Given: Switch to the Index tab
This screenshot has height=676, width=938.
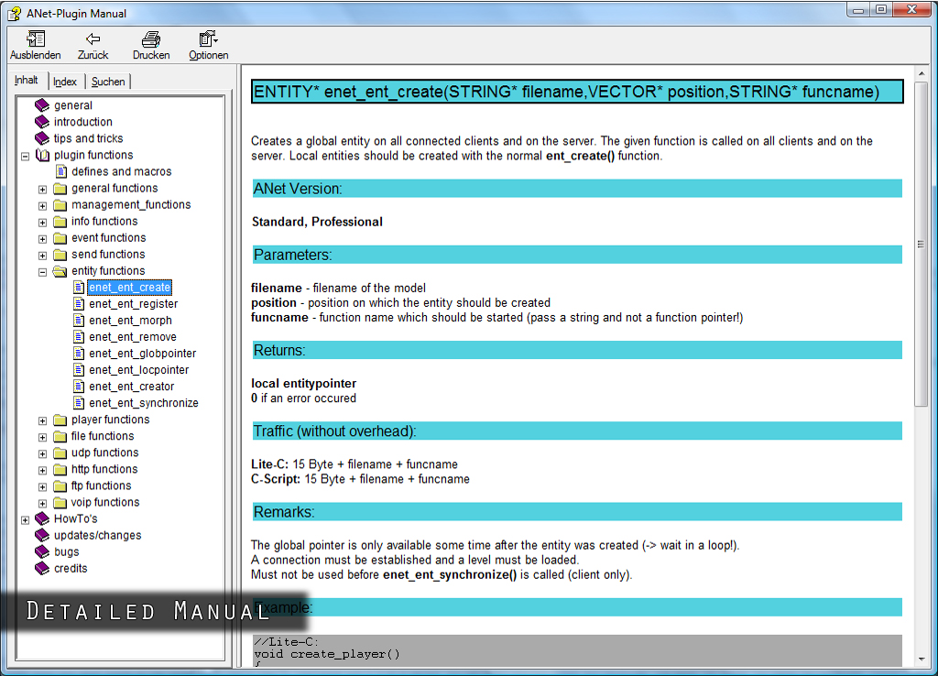Looking at the screenshot, I should click(x=65, y=82).
